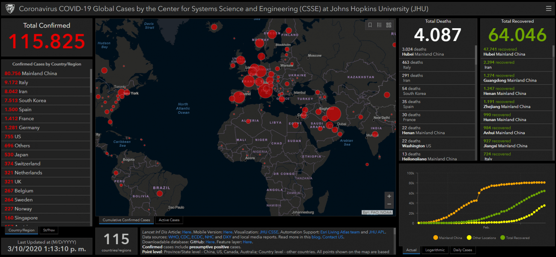Click the JHU shield logo
The height and width of the screenshot is (257, 556).
(x=10, y=9)
